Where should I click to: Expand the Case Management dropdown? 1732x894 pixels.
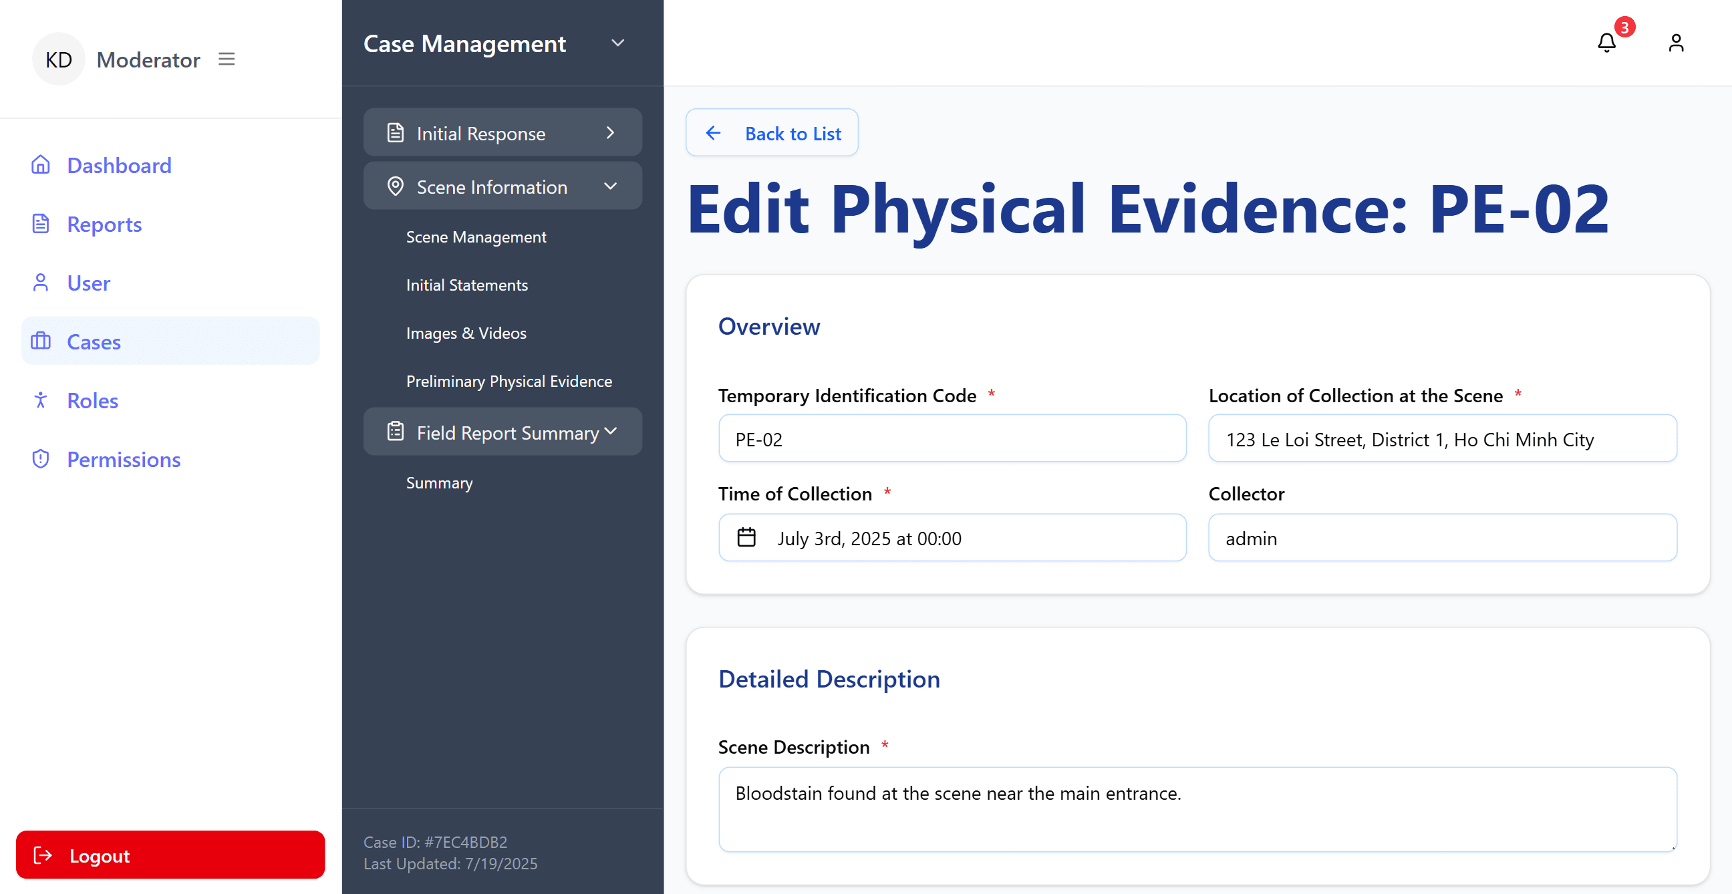(x=618, y=42)
